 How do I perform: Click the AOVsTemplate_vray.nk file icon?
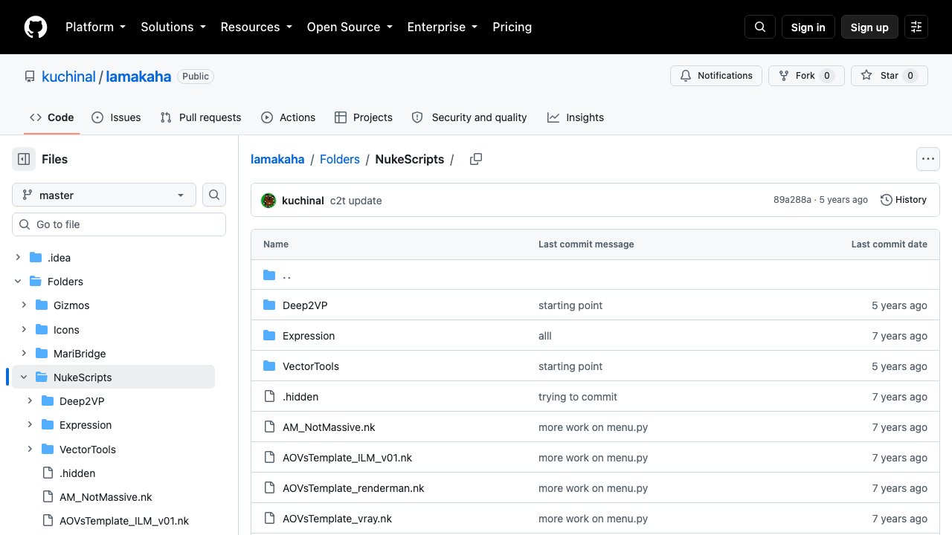point(269,519)
